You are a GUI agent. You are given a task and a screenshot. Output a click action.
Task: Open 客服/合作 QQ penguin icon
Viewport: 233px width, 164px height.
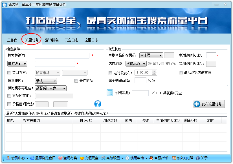[151, 158]
